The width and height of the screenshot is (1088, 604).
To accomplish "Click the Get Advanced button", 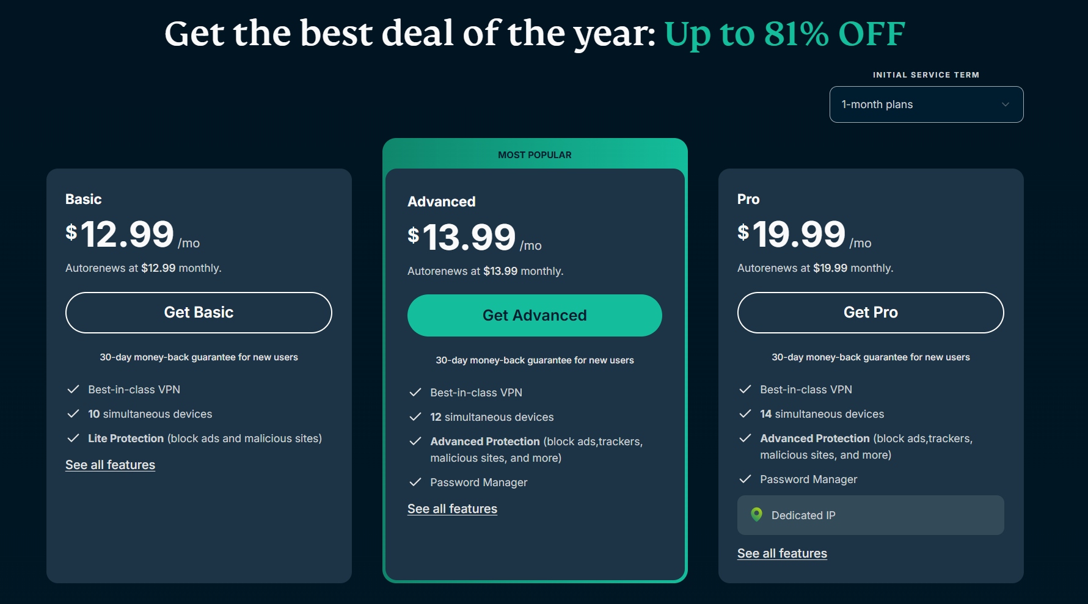I will tap(535, 315).
